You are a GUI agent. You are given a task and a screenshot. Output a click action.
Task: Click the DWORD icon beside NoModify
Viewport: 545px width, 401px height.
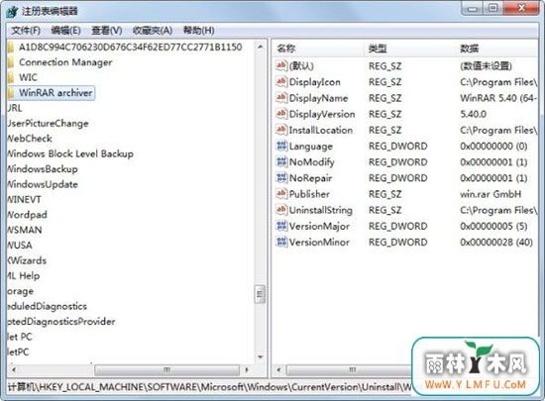coord(281,161)
